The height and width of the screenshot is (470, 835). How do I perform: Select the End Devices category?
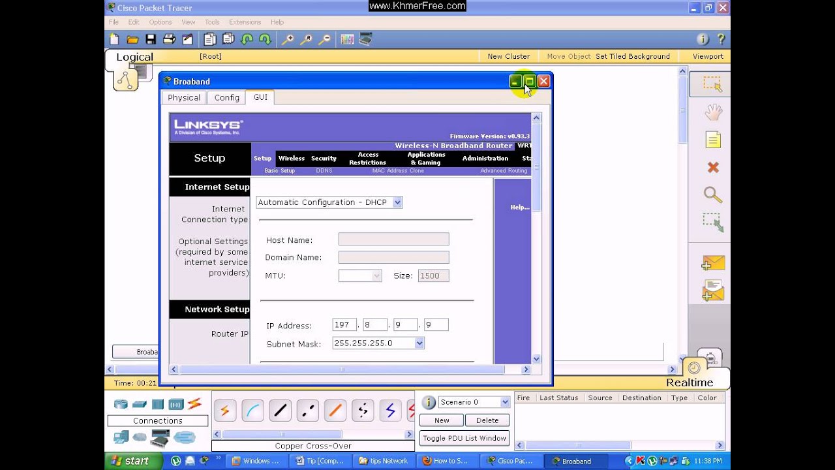tap(121, 437)
